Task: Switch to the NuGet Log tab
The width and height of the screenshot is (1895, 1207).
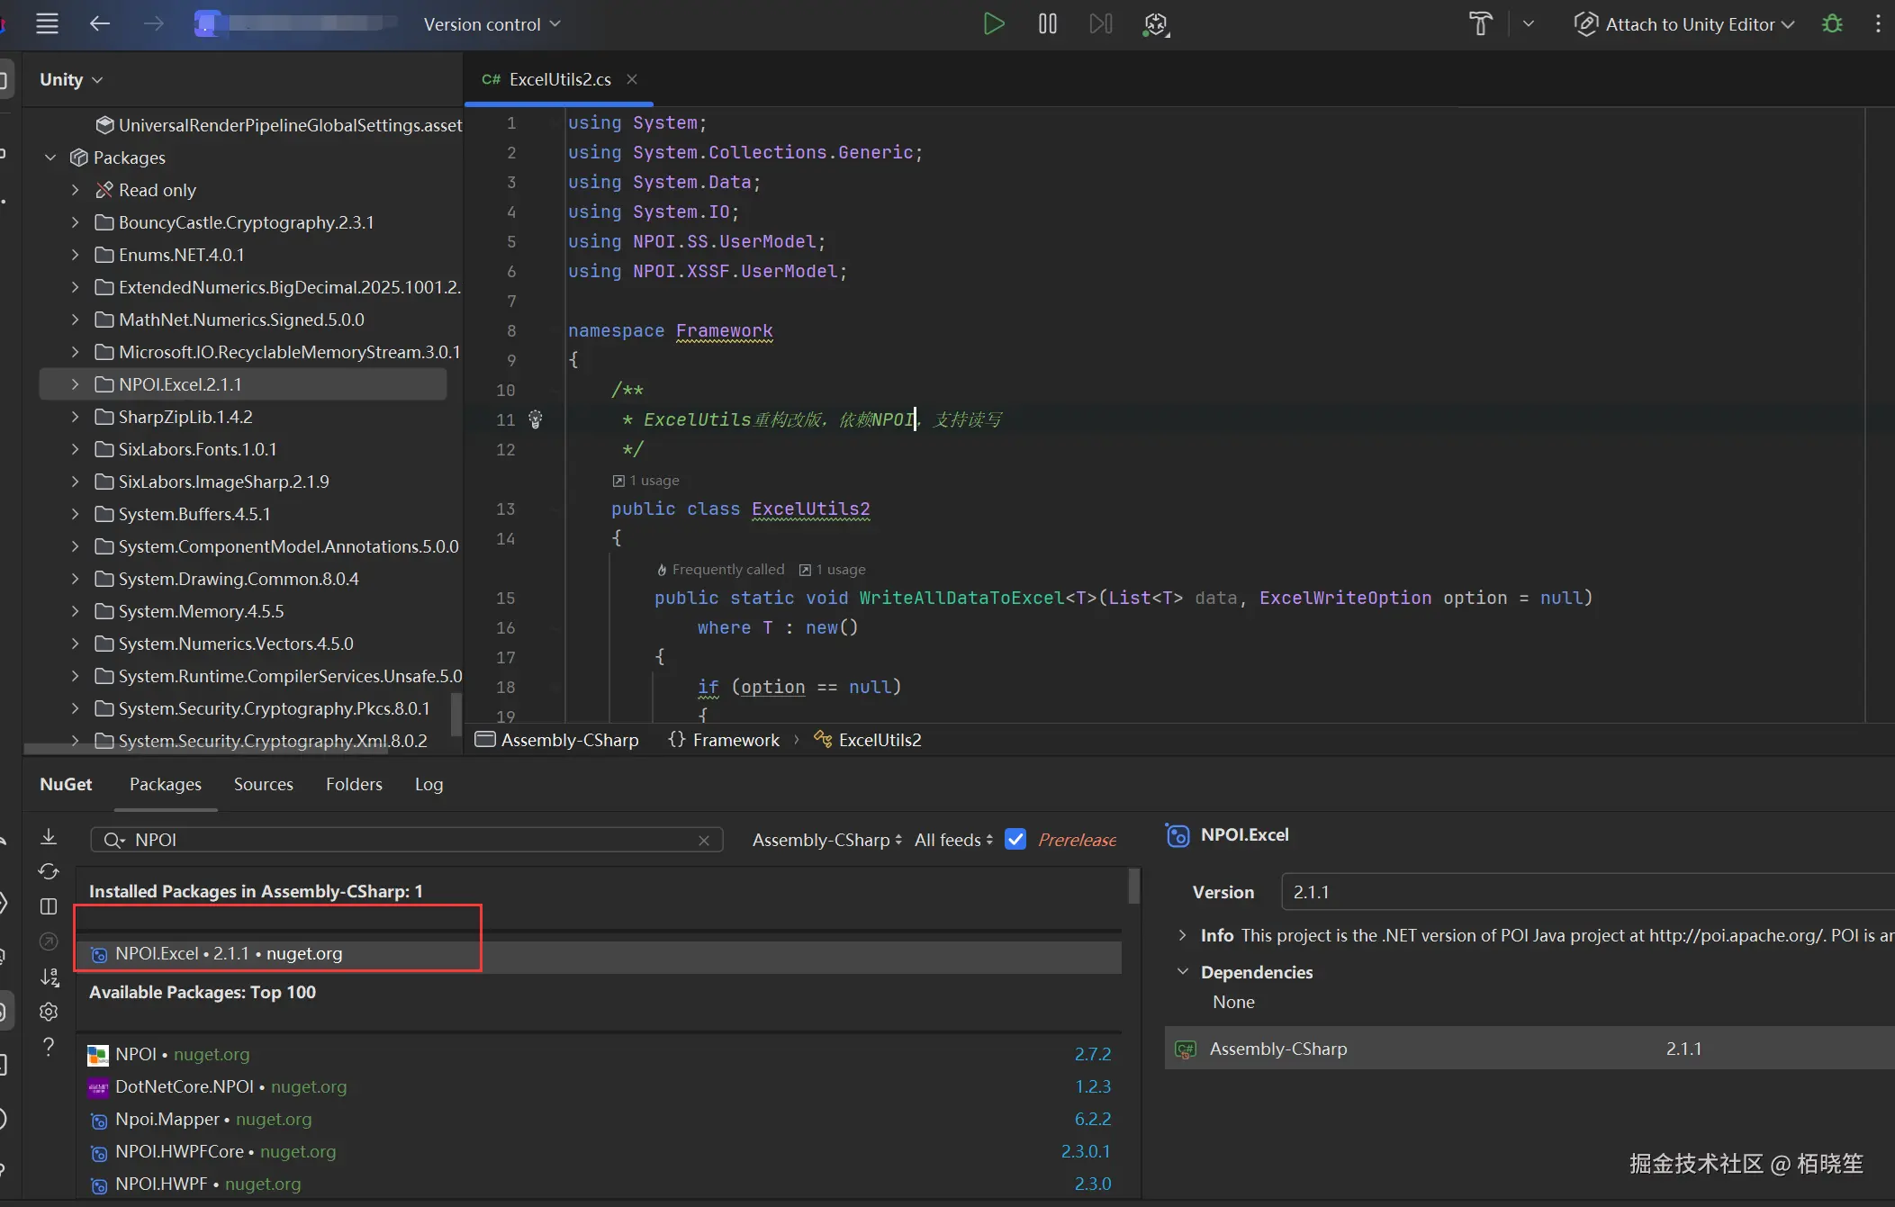Action: pos(429,785)
